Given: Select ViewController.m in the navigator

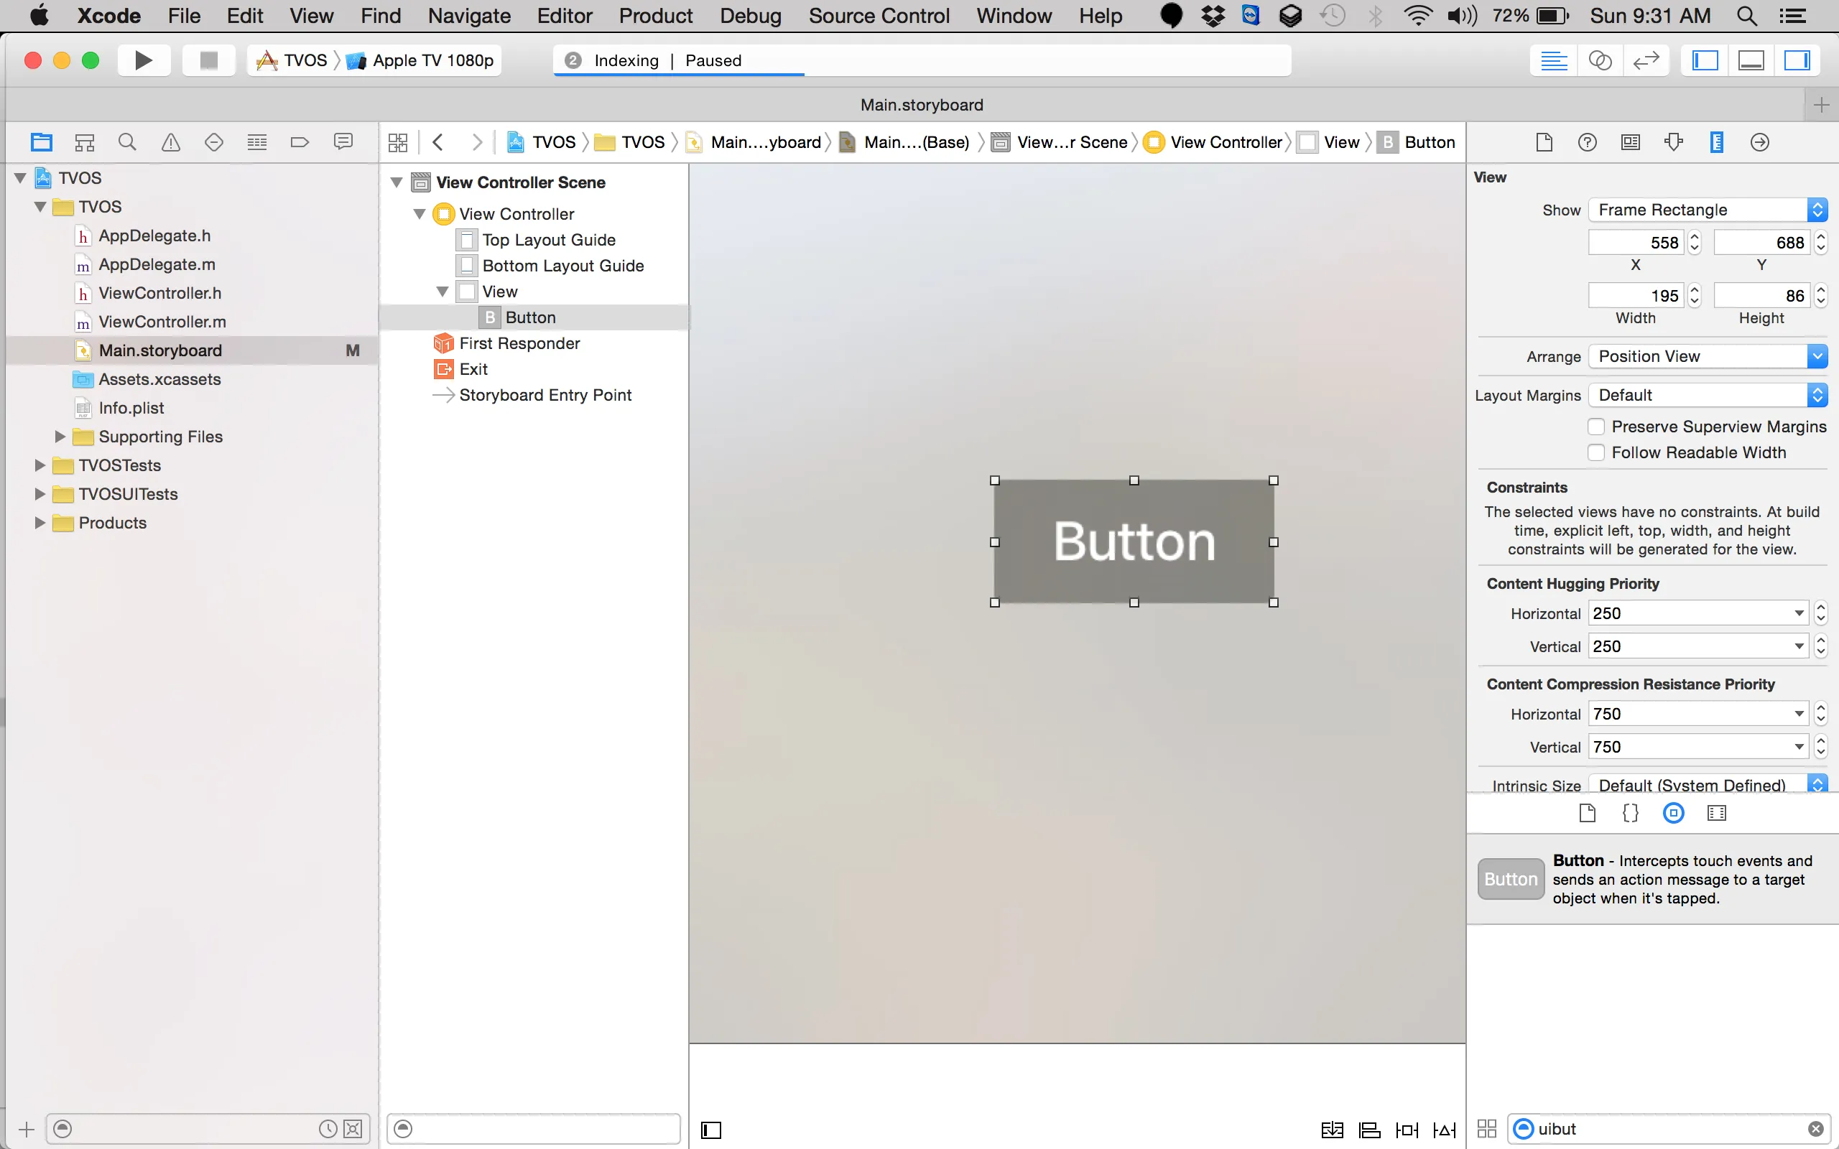Looking at the screenshot, I should click(162, 322).
